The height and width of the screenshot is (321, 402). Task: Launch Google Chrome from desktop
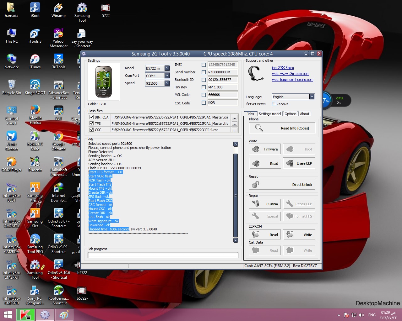pyautogui.click(x=58, y=141)
